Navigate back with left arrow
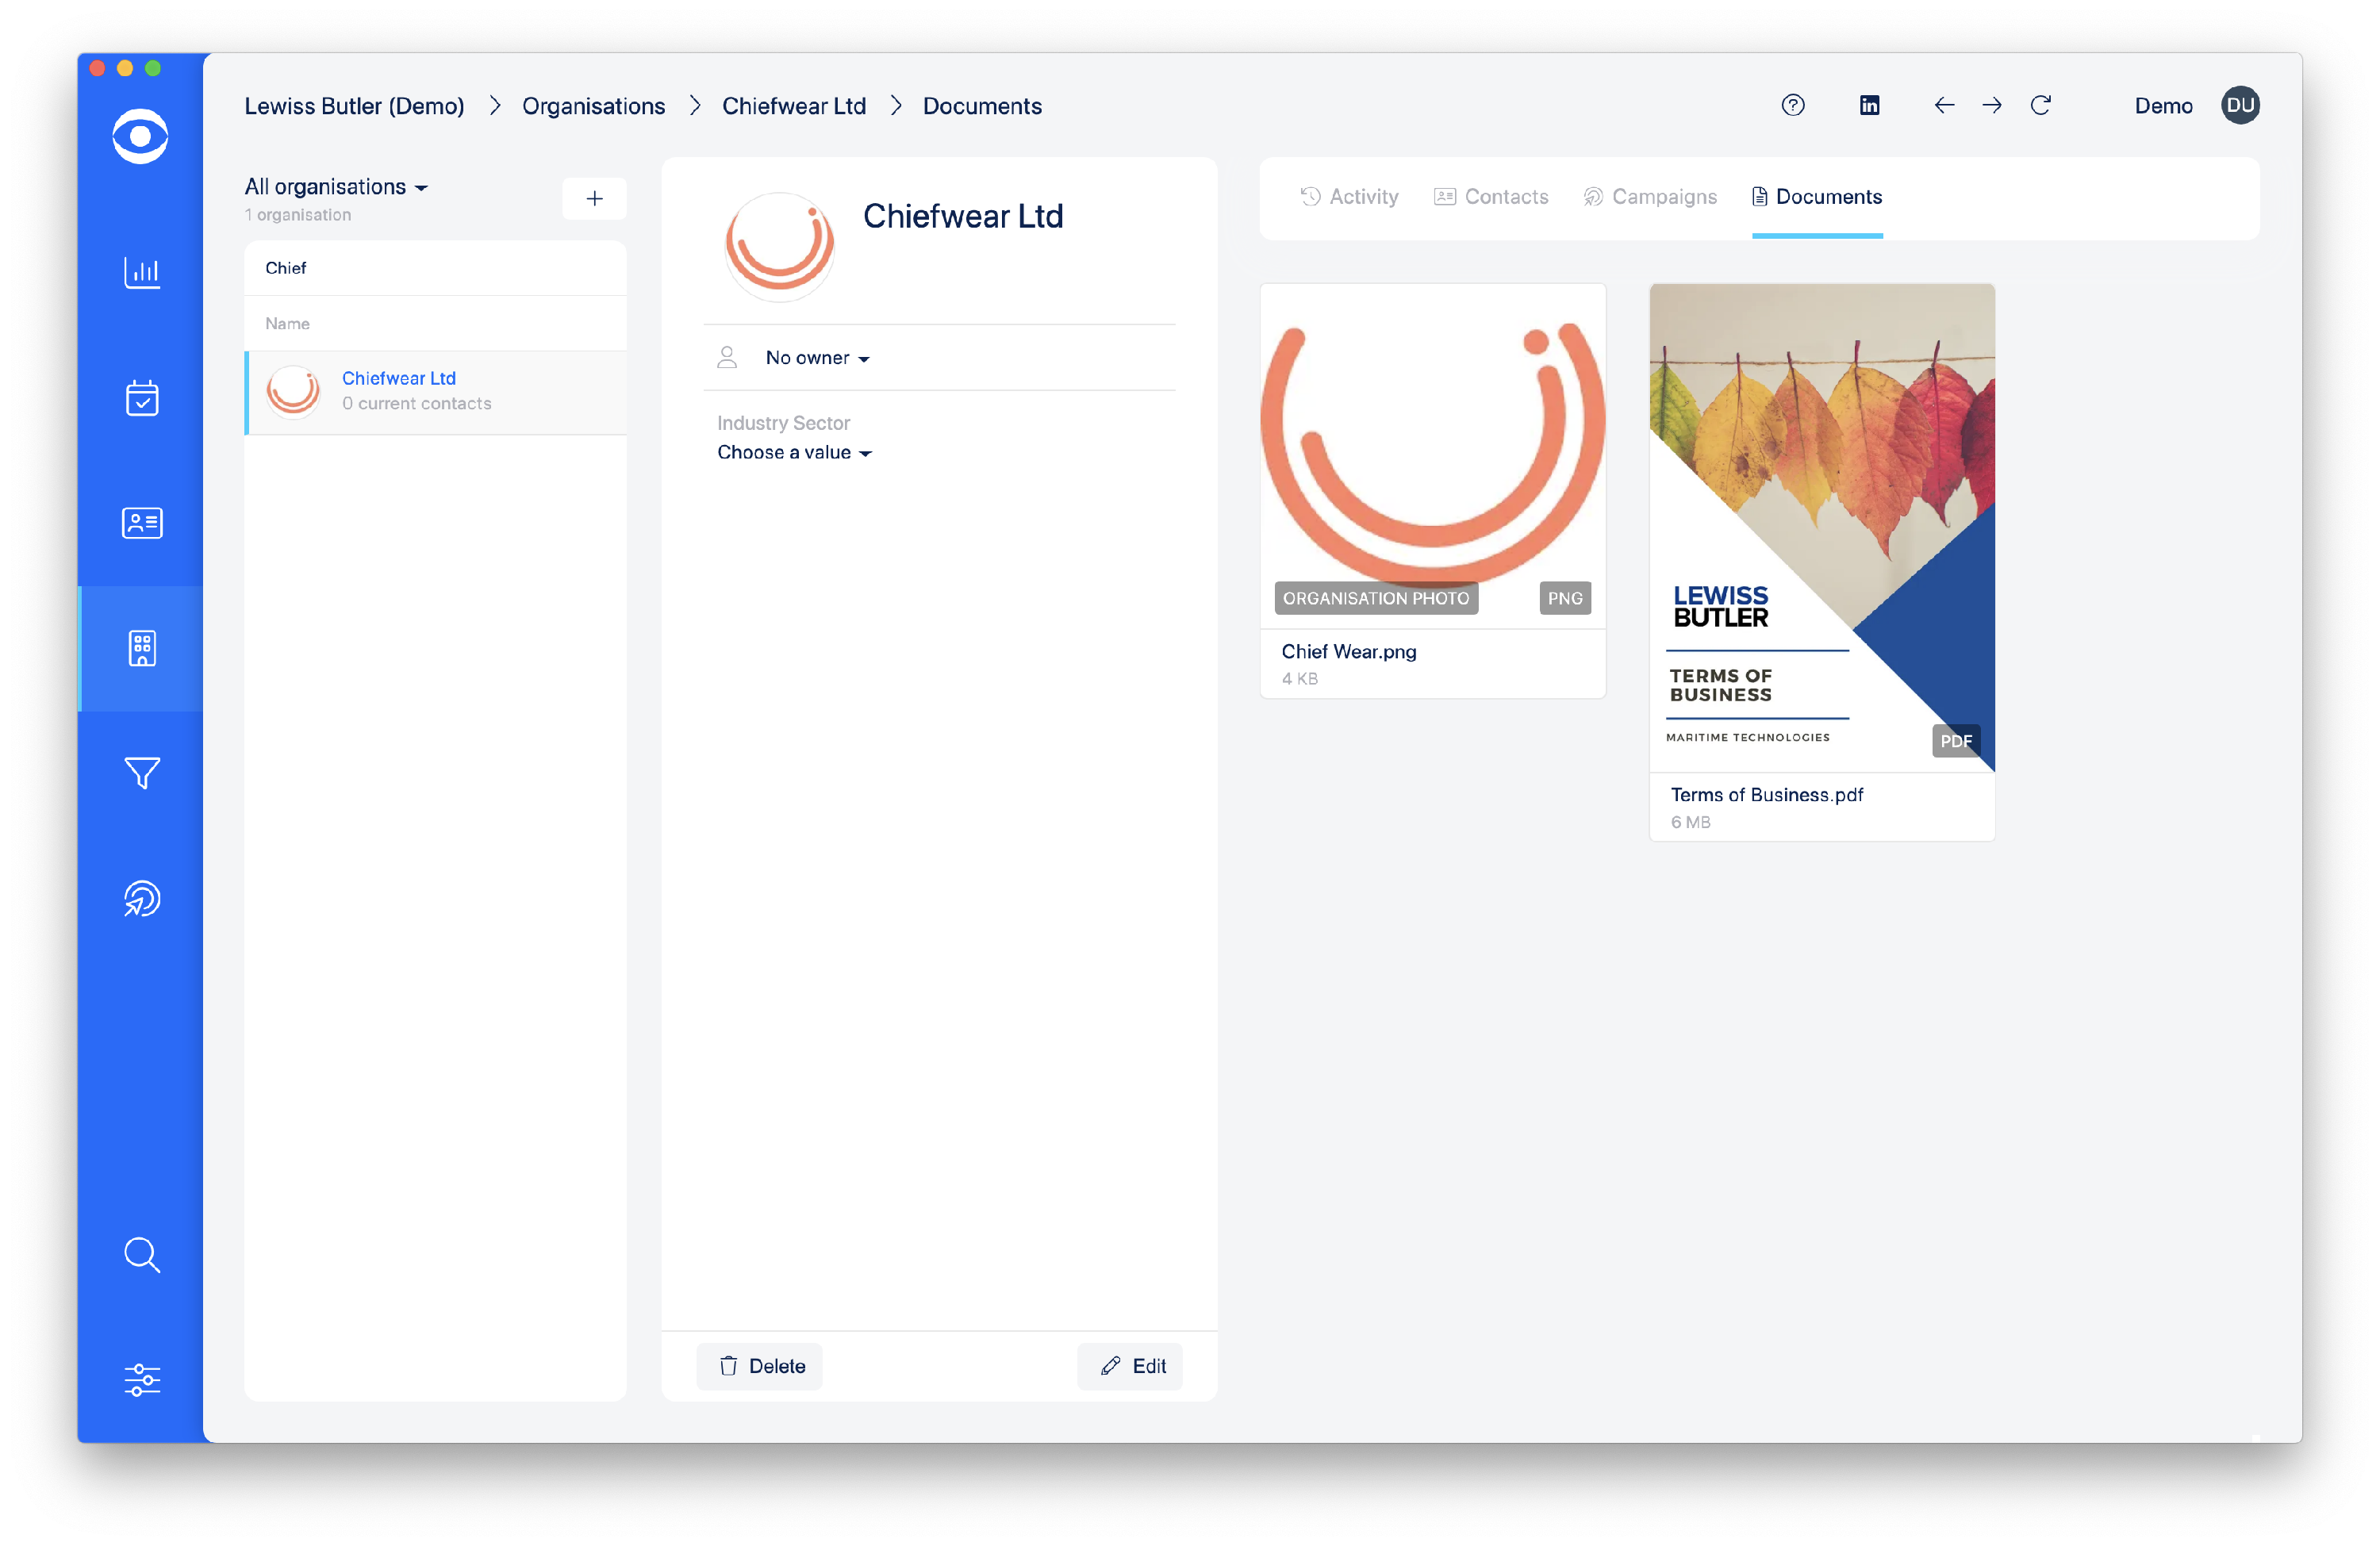 [1944, 105]
